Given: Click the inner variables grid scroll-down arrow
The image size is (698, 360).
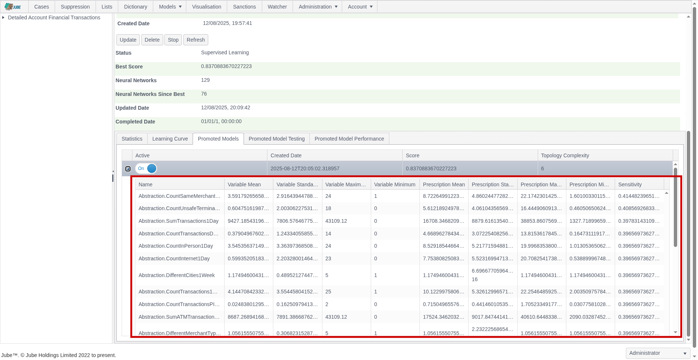Looking at the screenshot, I should click(x=675, y=332).
